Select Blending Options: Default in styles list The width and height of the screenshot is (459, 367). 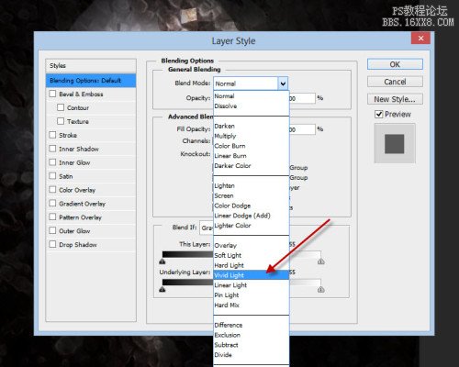[91, 81]
